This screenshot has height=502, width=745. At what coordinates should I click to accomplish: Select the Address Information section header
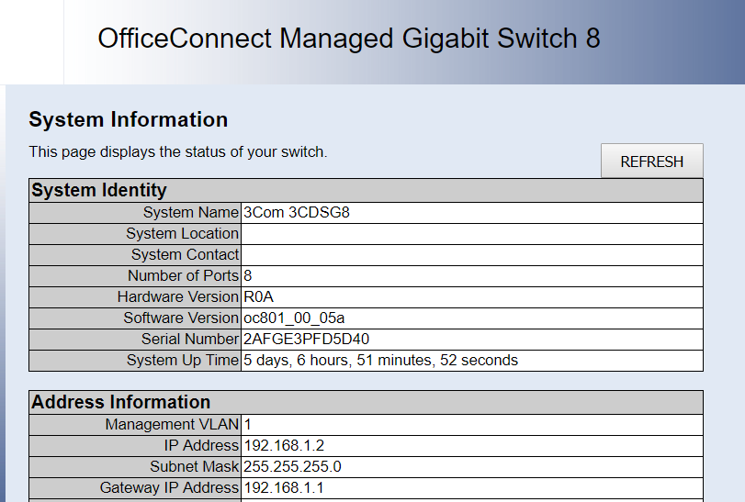tap(121, 402)
